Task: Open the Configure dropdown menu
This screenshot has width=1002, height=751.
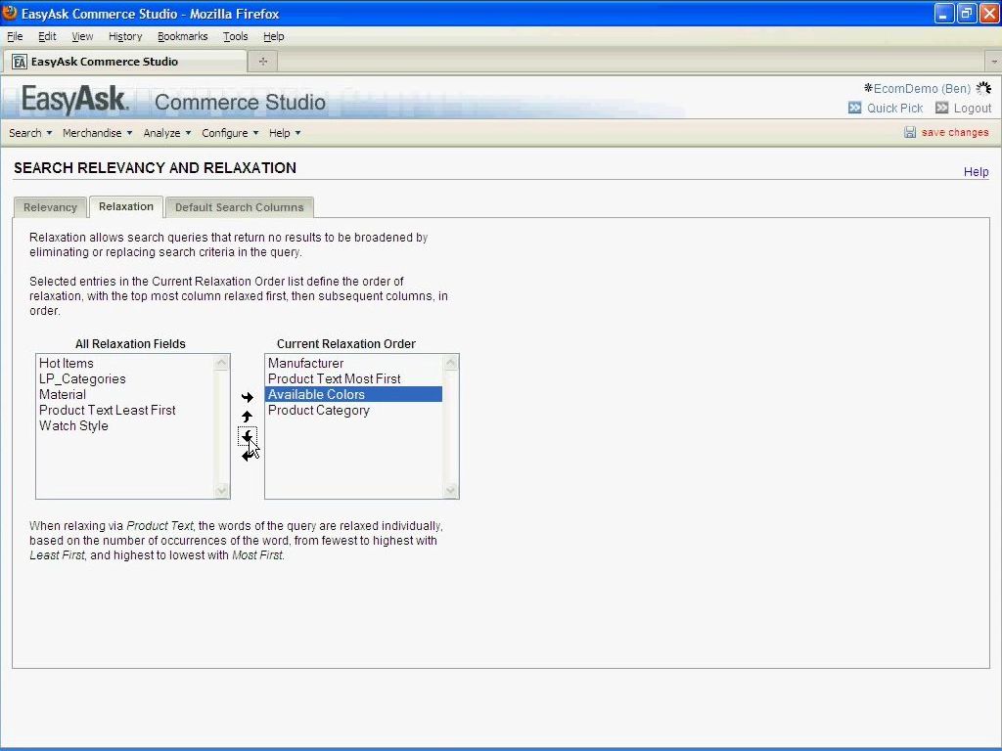Action: tap(230, 133)
